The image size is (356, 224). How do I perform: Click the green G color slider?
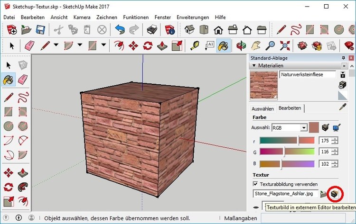(287, 151)
